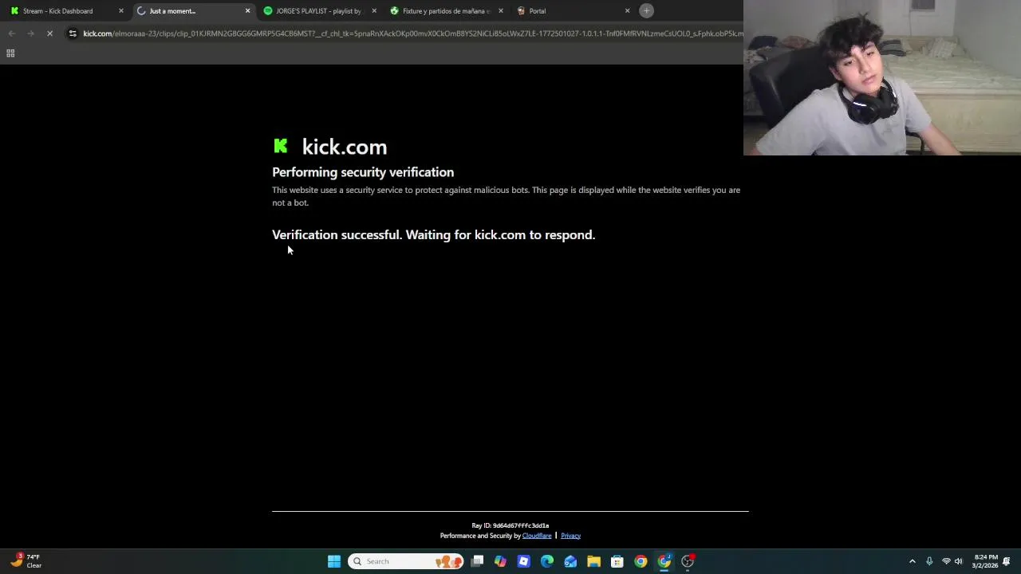Launch Copilot from the taskbar
Screen dimensions: 1021x574
[x=500, y=561]
